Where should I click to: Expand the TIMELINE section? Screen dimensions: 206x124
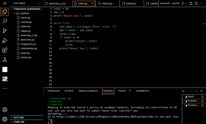19,122
